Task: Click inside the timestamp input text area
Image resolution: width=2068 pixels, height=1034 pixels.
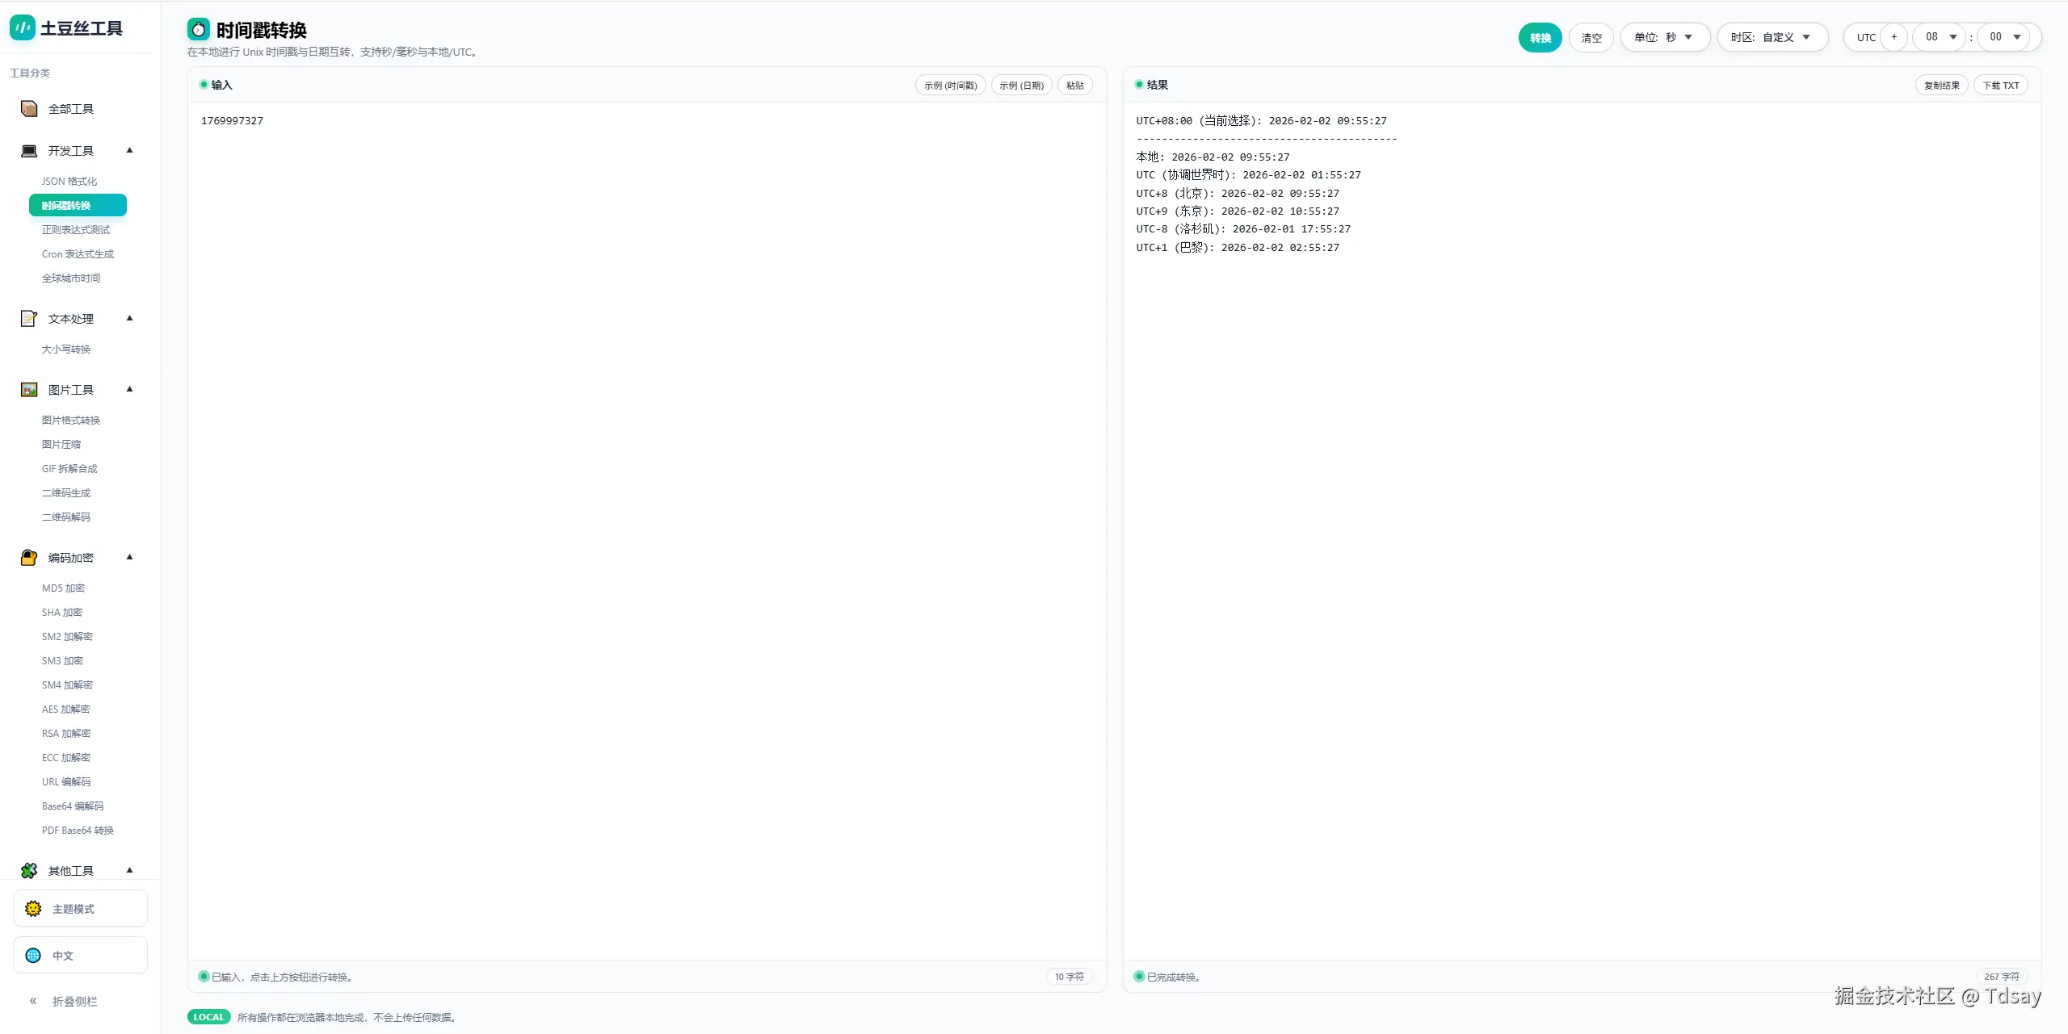Action: [x=646, y=484]
